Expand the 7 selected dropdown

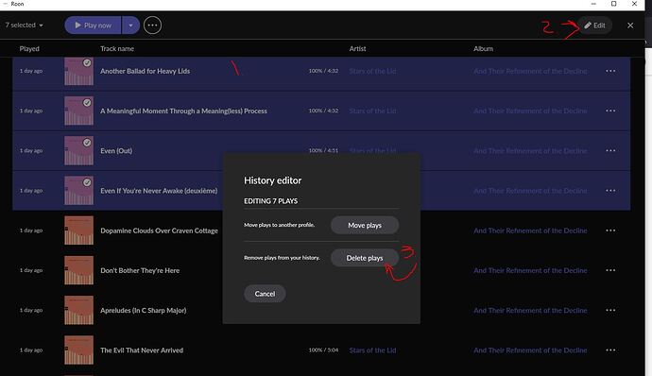25,26
